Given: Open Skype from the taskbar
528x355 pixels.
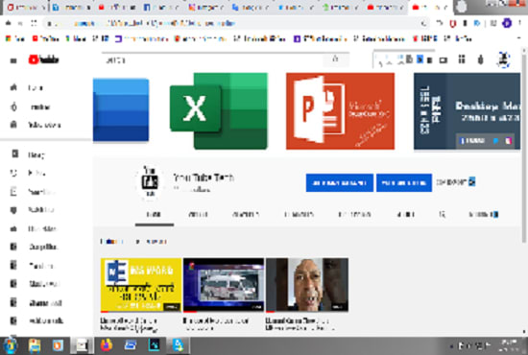Looking at the screenshot, I should (178, 345).
